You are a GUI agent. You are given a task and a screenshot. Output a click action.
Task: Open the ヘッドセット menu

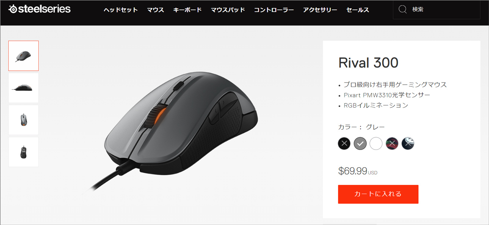(x=121, y=10)
